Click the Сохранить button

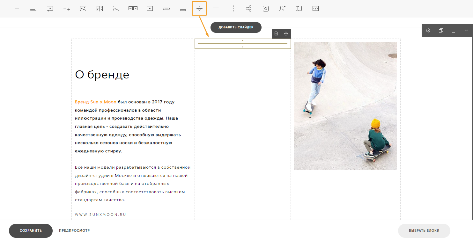click(x=31, y=230)
